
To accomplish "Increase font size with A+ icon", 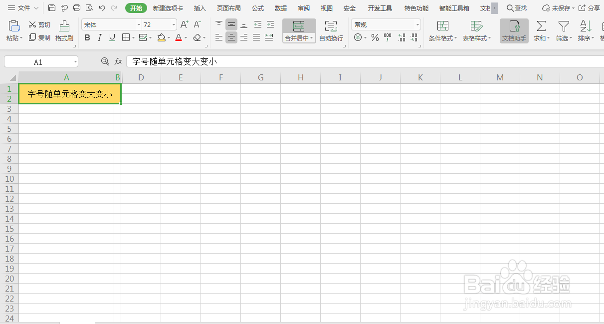I will tap(184, 24).
